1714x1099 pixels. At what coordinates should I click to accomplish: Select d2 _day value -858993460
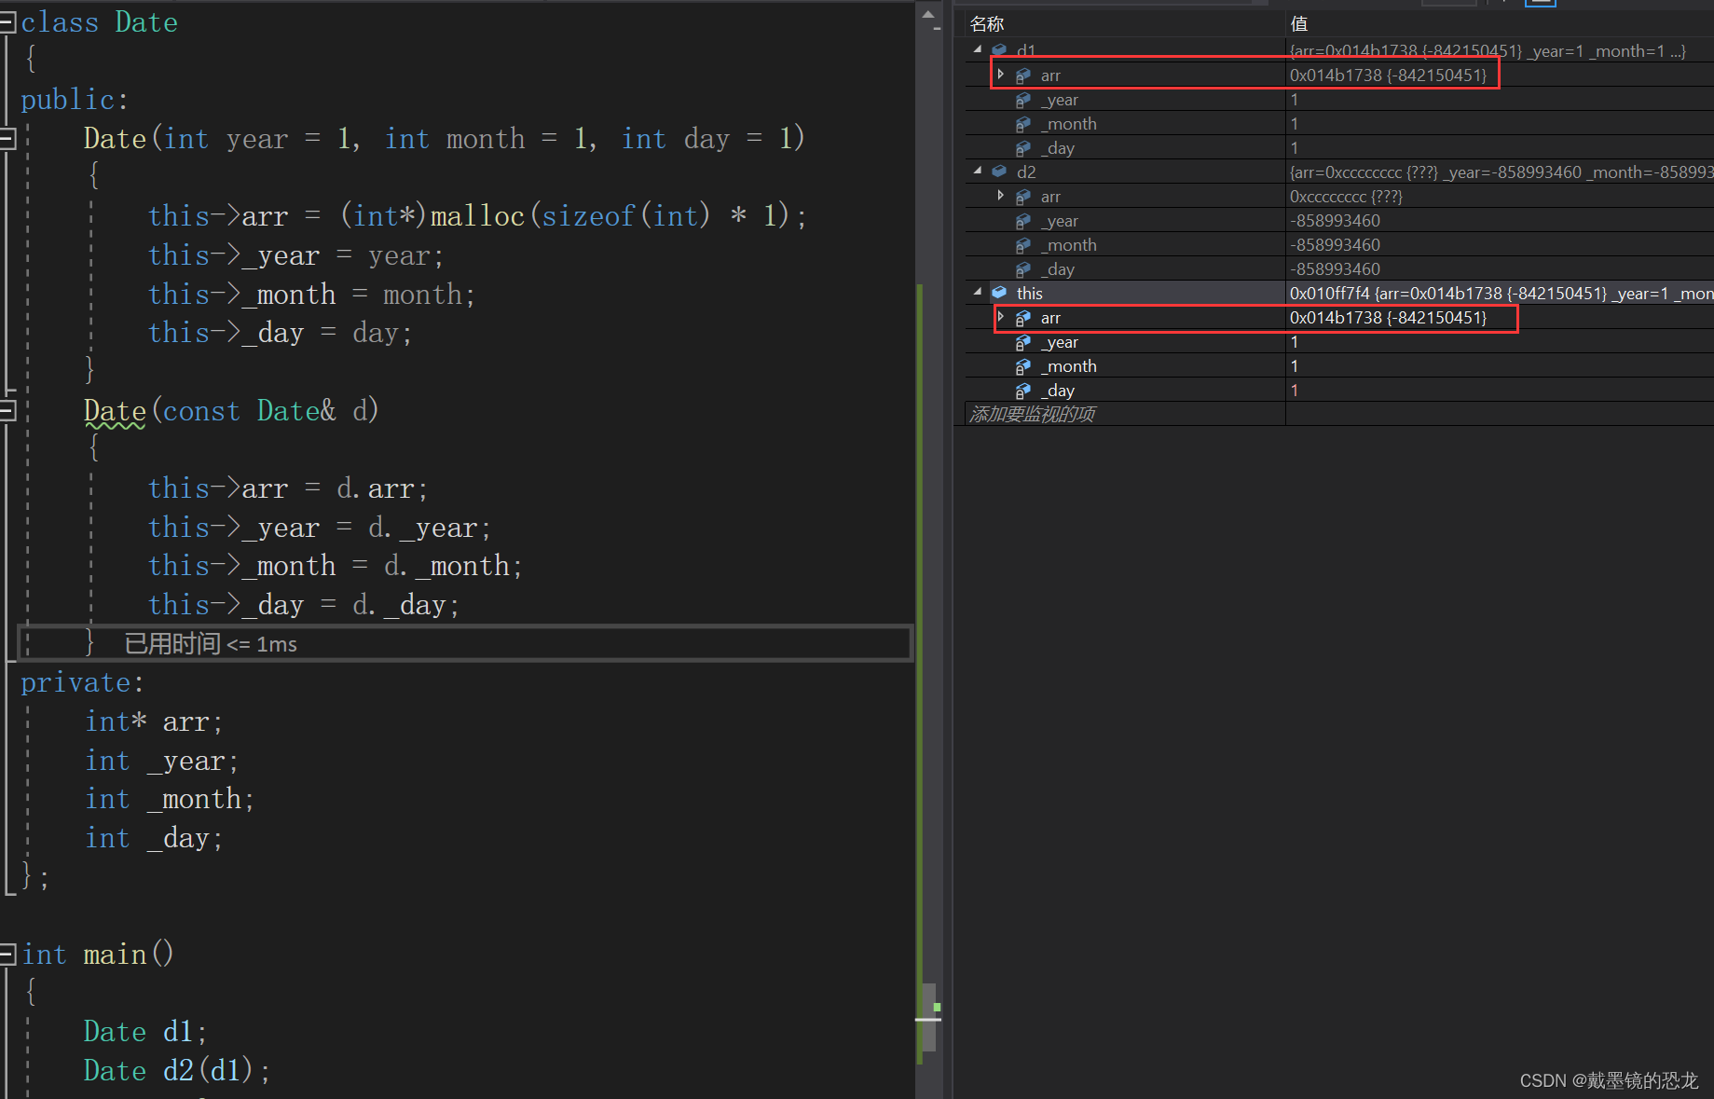click(x=1335, y=269)
